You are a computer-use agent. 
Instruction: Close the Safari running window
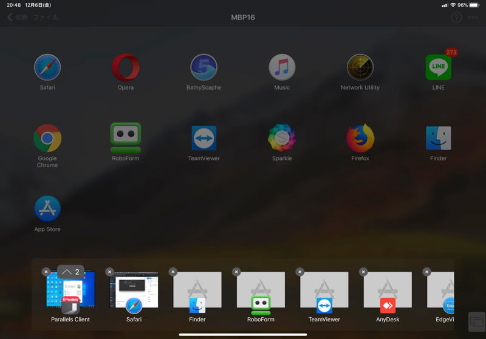(109, 272)
